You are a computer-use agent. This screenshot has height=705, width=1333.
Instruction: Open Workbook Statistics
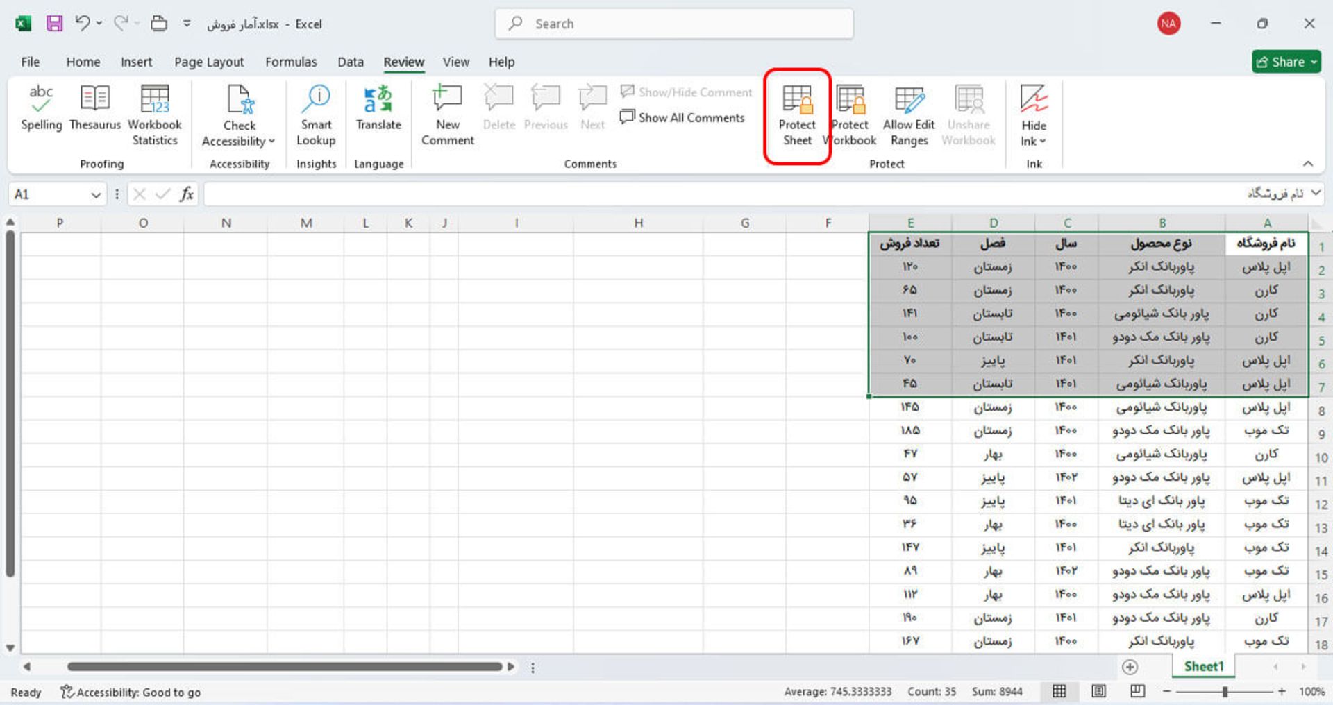coord(155,115)
